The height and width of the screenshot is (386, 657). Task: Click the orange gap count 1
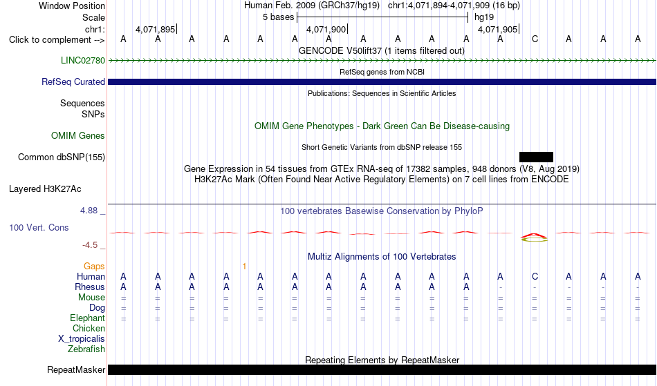tap(244, 266)
